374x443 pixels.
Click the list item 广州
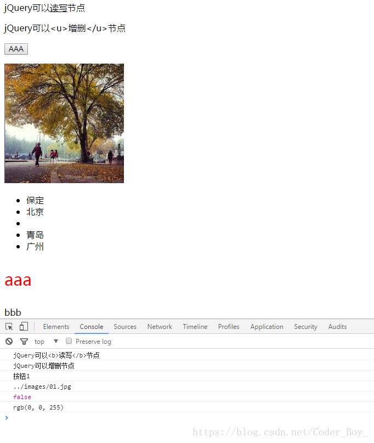tap(35, 247)
